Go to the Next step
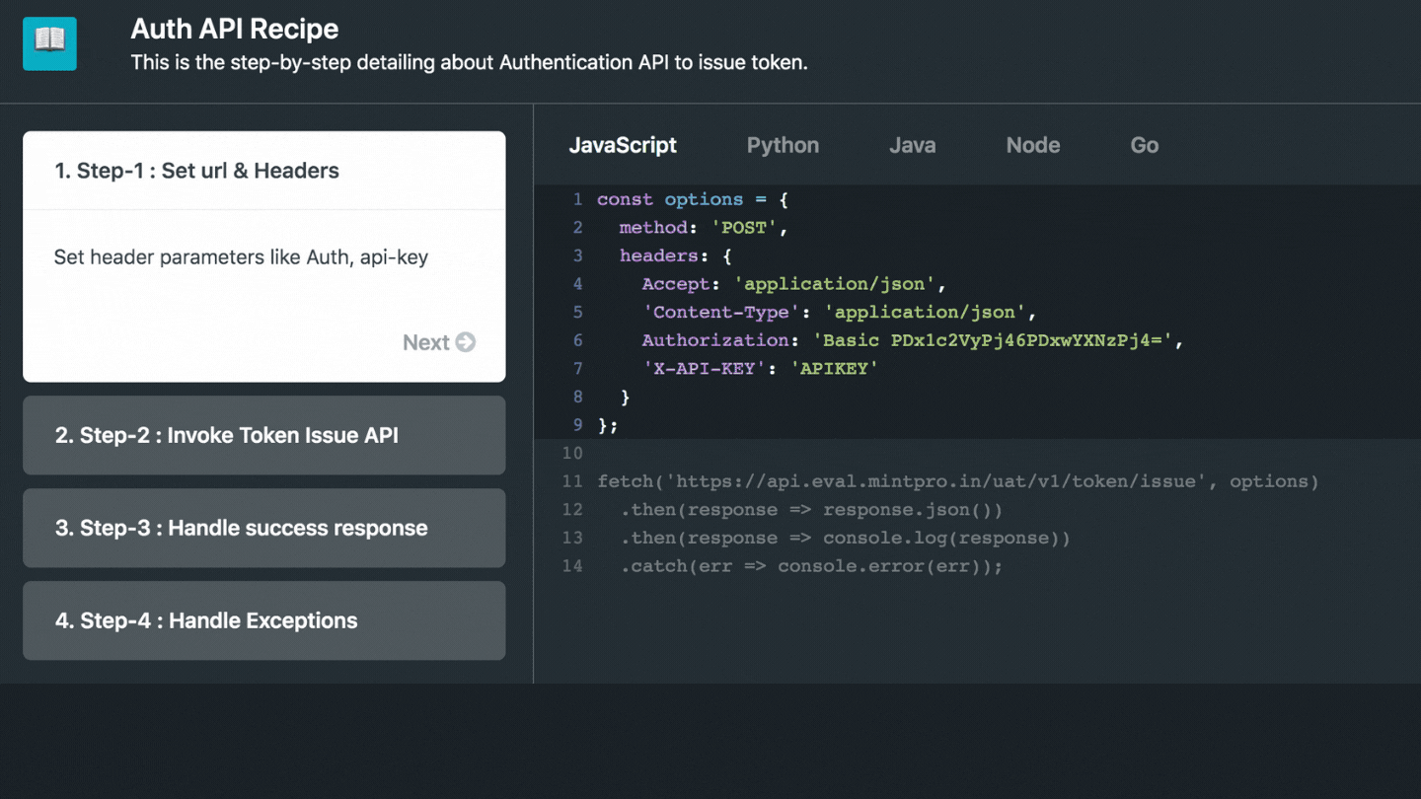 (x=439, y=342)
